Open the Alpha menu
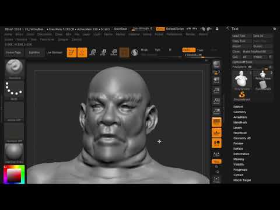Image resolution: width=280 pixels, height=210 pixels. pos(8,34)
